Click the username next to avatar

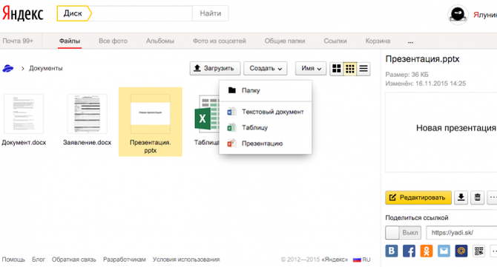485,15
